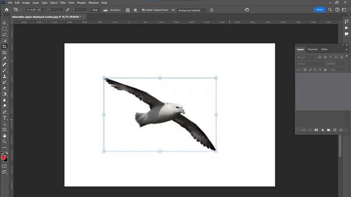Open the crop aspect ratio preset dropdown
The height and width of the screenshot is (197, 351).
click(x=36, y=10)
